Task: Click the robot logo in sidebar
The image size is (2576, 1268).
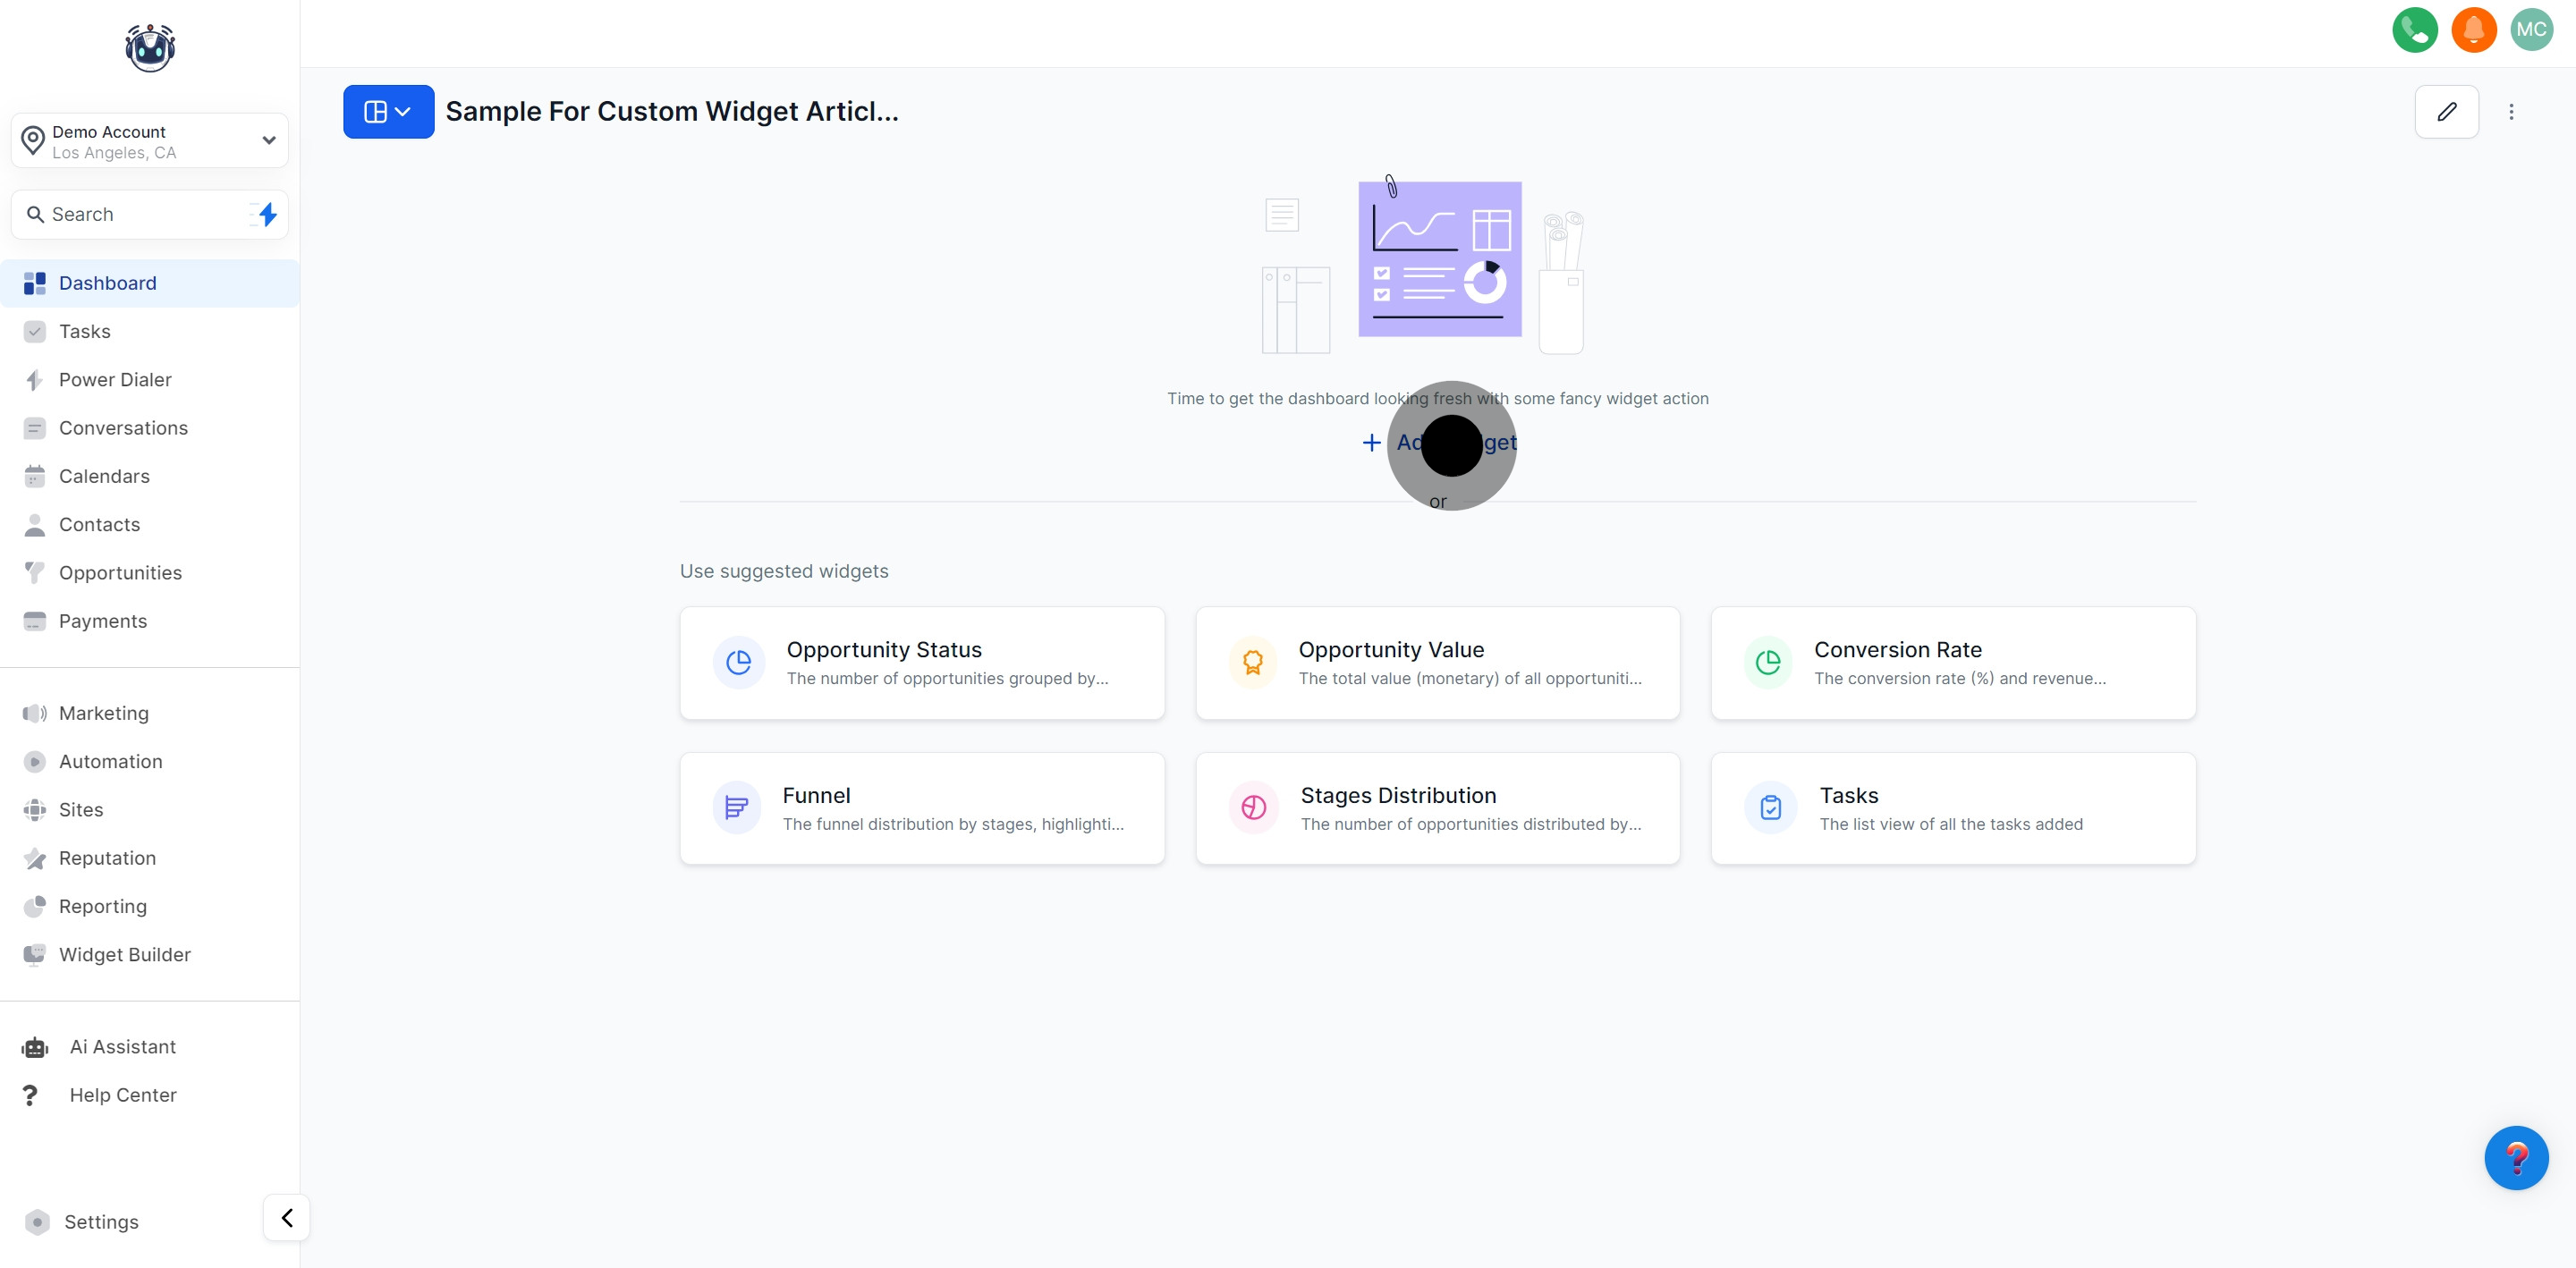Action: (x=150, y=48)
